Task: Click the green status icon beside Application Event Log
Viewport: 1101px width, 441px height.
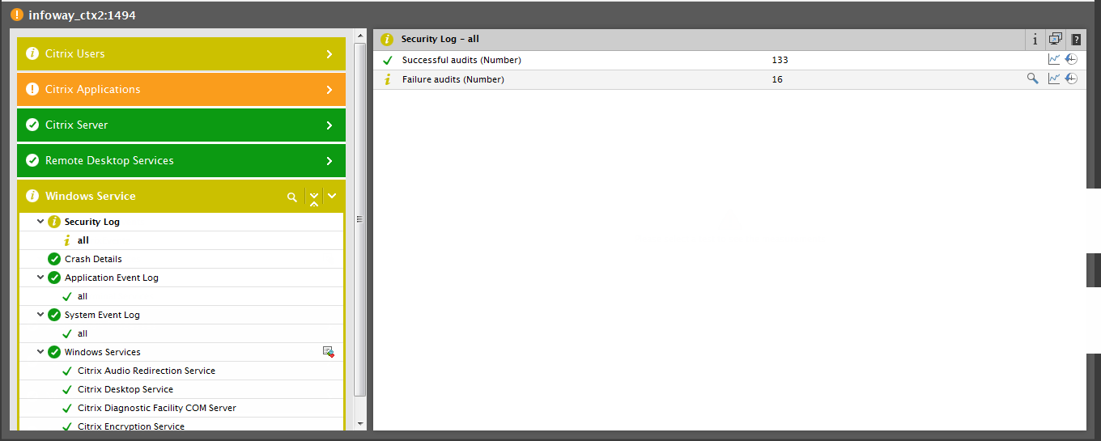Action: (x=54, y=278)
